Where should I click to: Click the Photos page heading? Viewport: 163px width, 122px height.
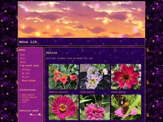(51, 53)
